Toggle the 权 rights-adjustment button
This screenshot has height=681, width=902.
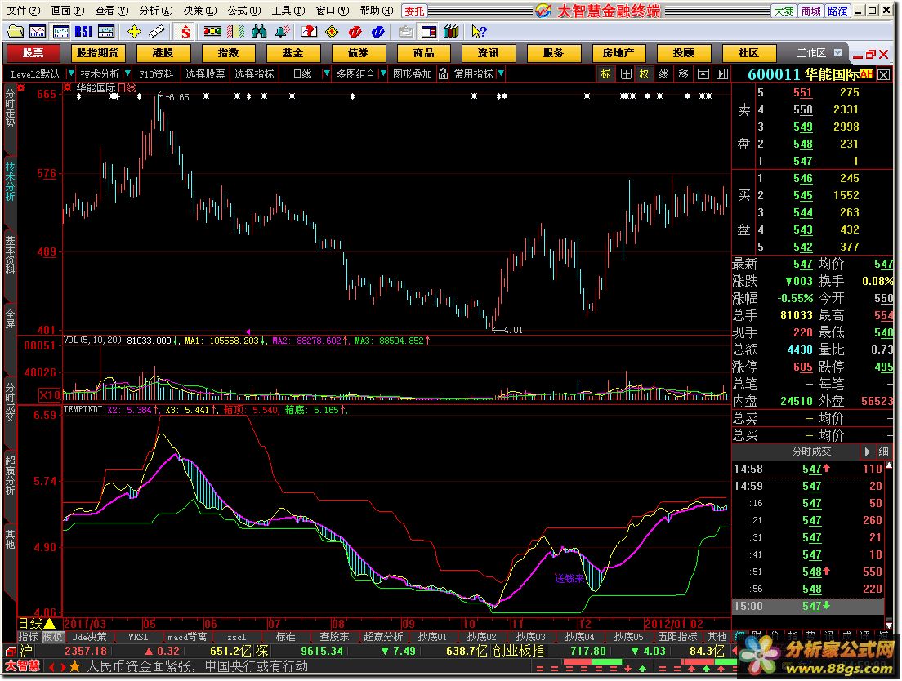click(x=644, y=74)
